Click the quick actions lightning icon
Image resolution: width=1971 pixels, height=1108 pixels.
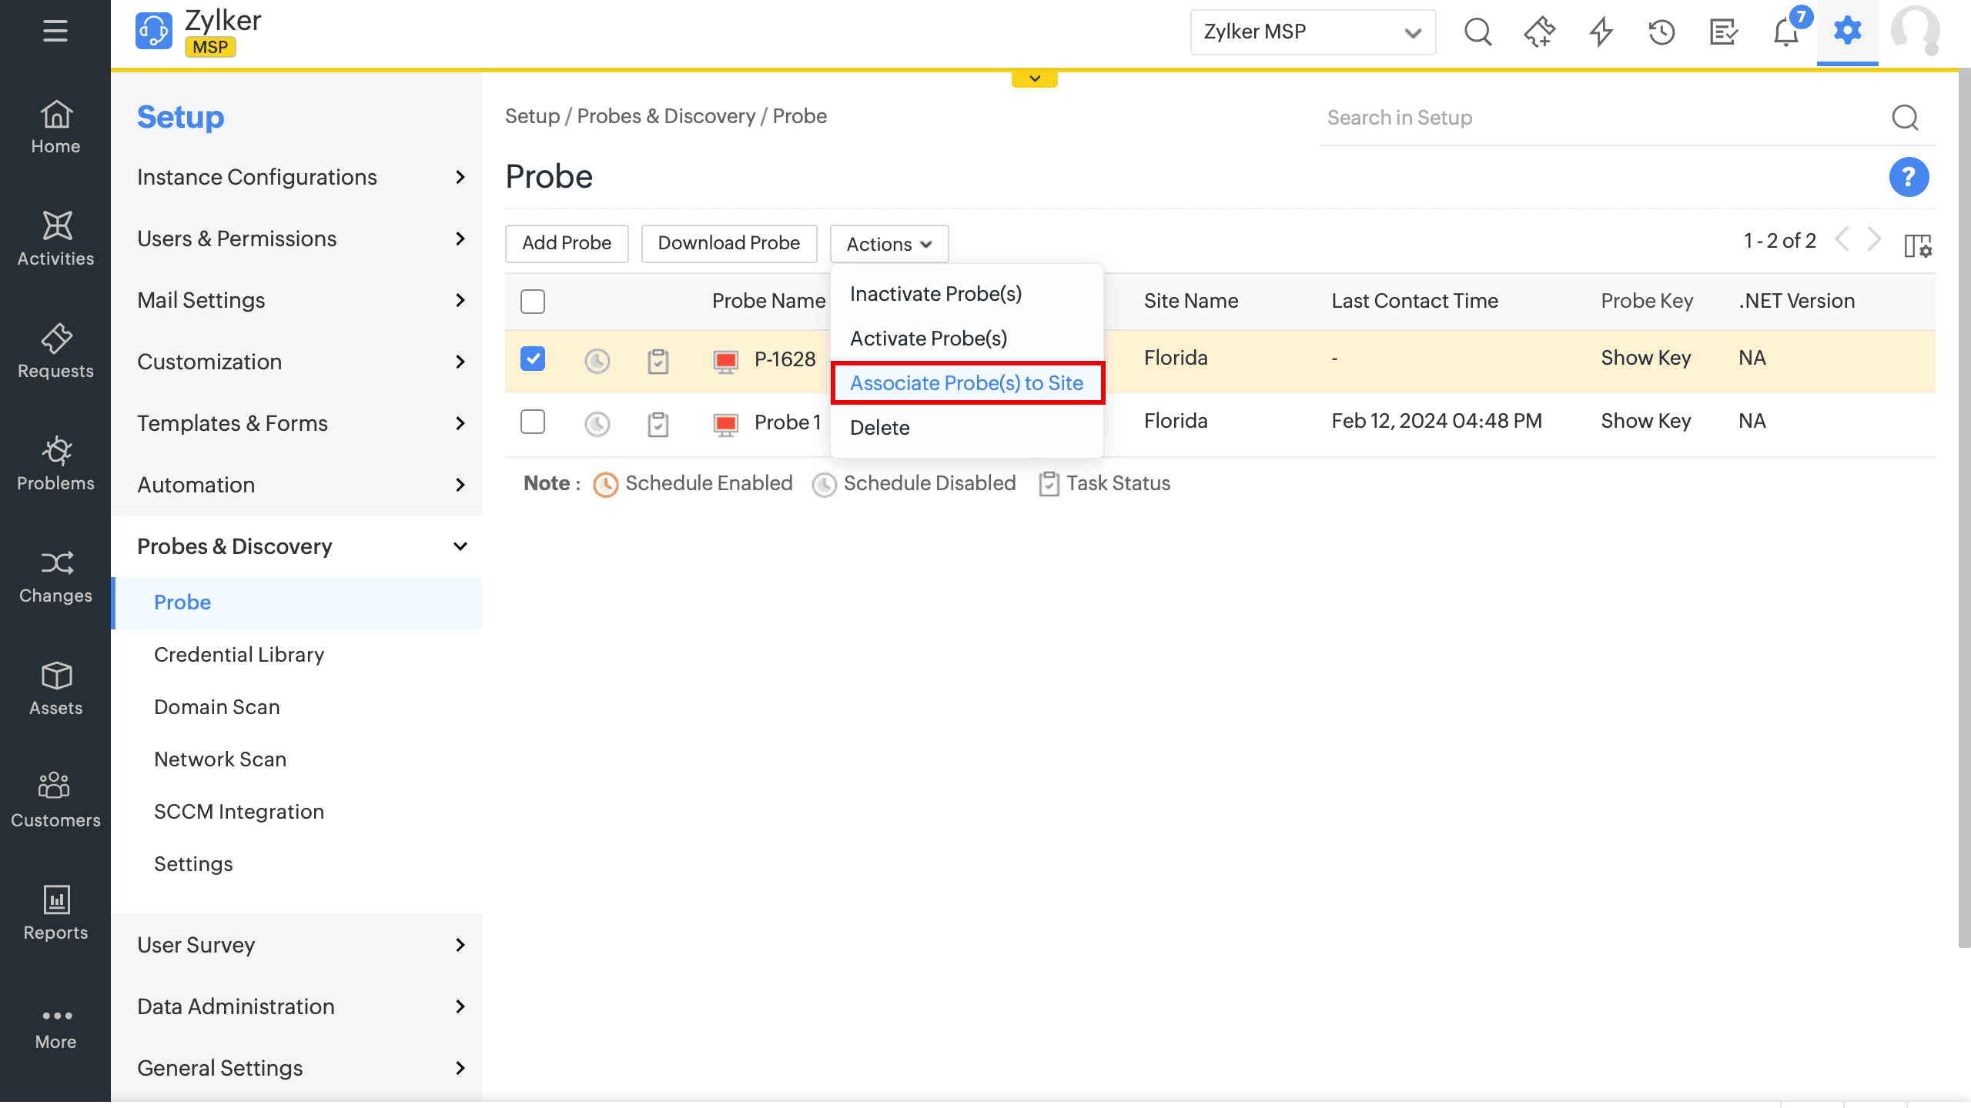coord(1601,32)
